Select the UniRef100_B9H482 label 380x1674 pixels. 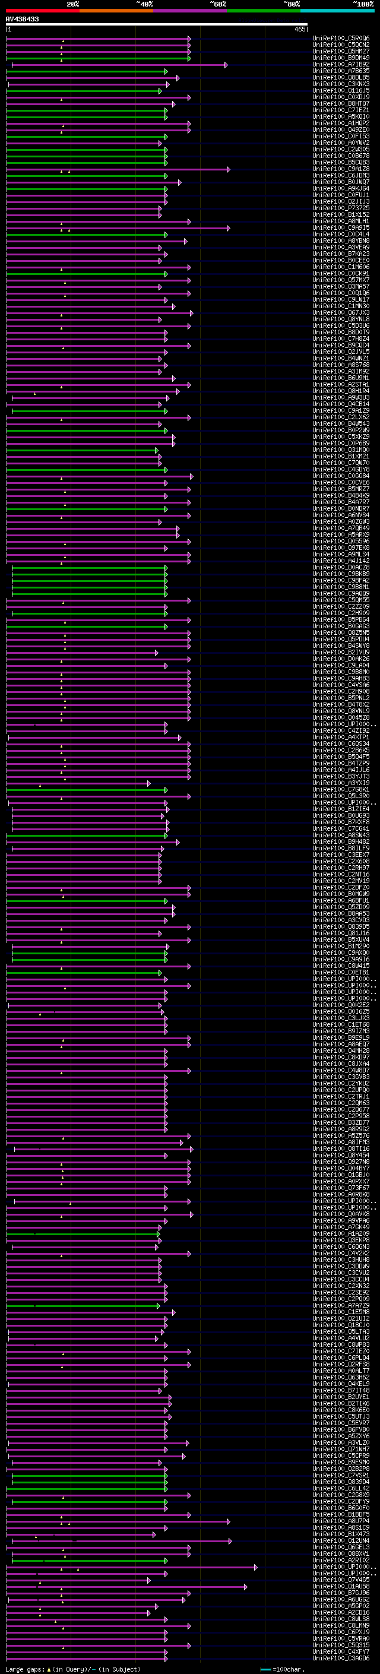(341, 842)
